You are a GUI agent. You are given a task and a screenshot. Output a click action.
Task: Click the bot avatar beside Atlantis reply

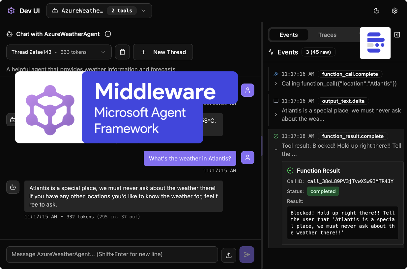13,187
